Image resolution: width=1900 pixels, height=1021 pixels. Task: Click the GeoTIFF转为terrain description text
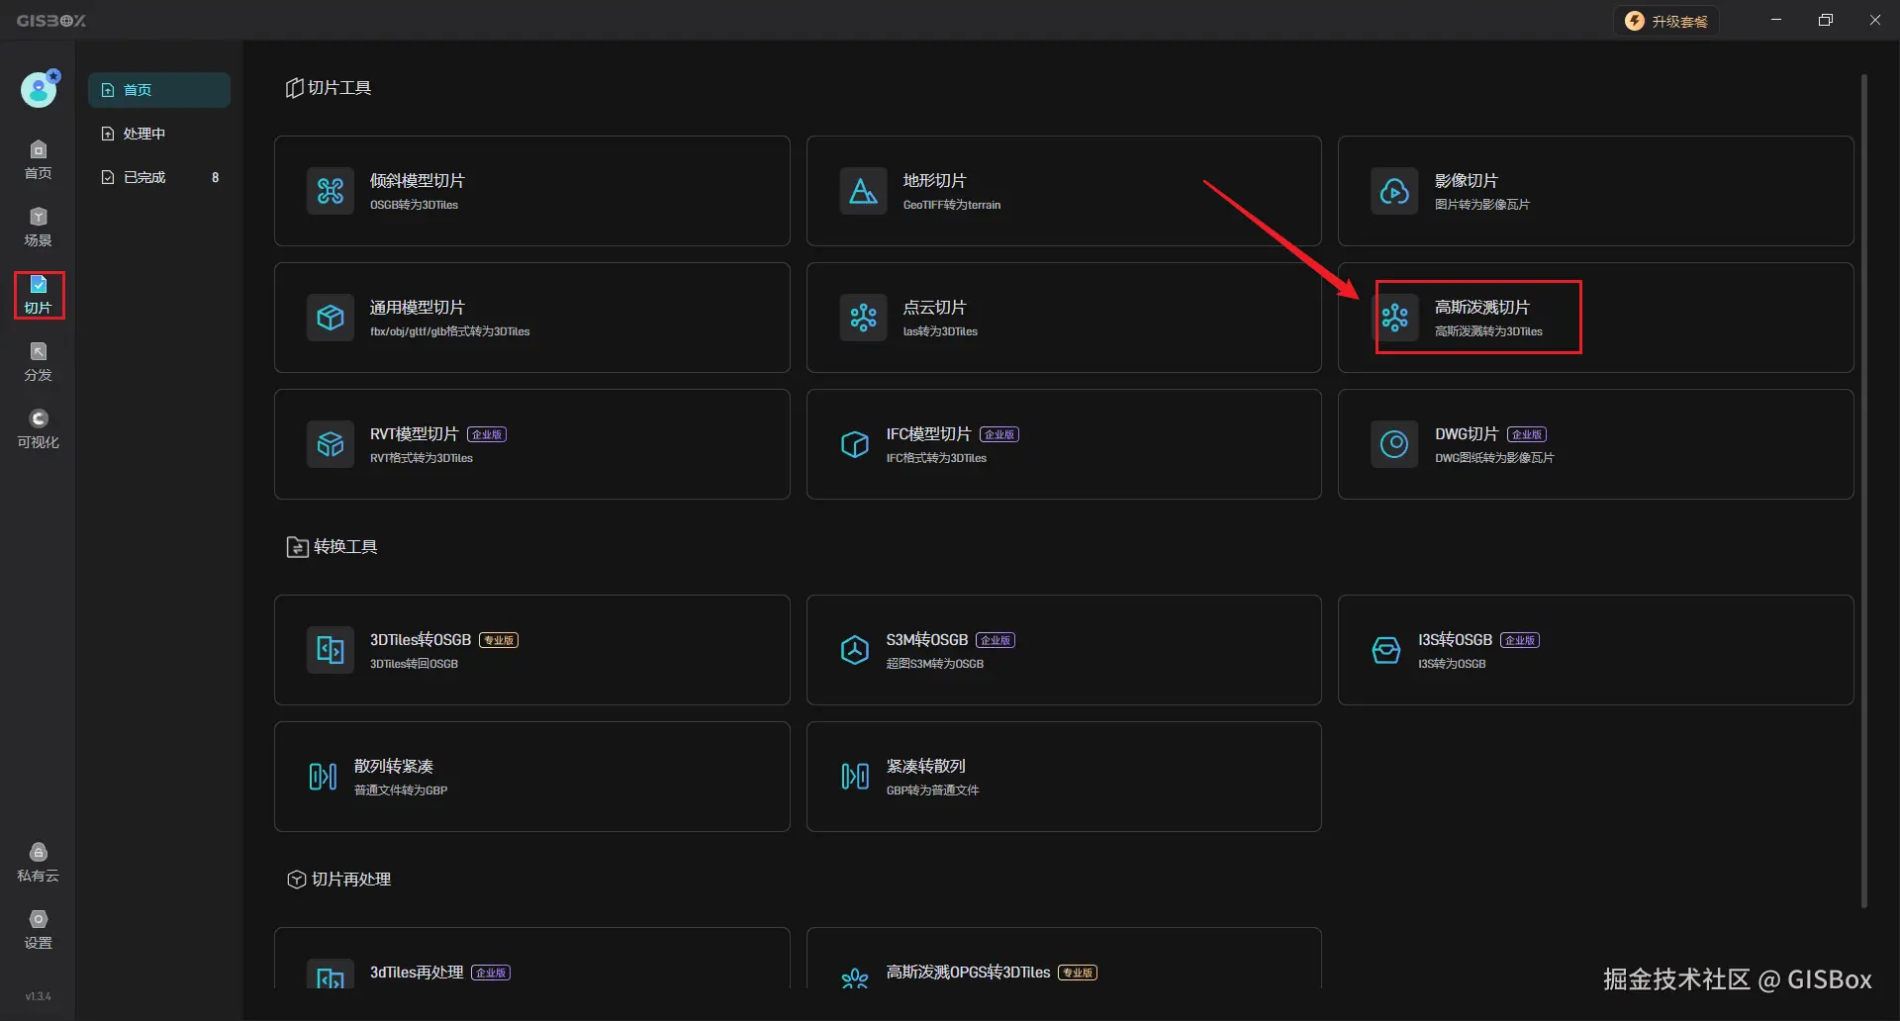point(952,205)
